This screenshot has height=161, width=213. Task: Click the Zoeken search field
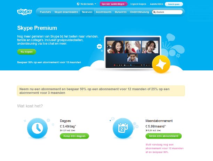[167, 12]
